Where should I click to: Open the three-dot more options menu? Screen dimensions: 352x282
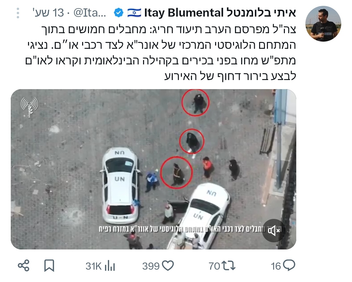pyautogui.click(x=18, y=13)
